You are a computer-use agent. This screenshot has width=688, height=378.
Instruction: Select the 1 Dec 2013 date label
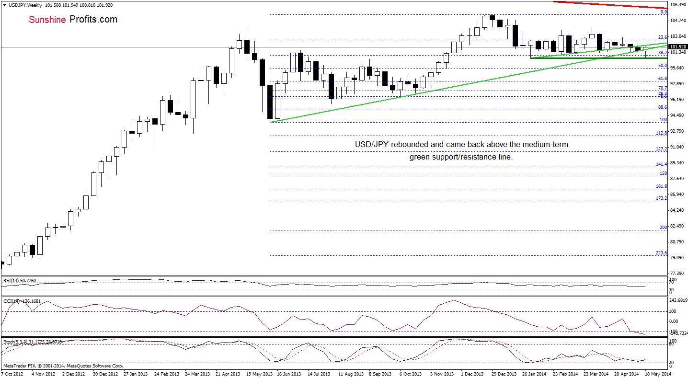tap(473, 373)
